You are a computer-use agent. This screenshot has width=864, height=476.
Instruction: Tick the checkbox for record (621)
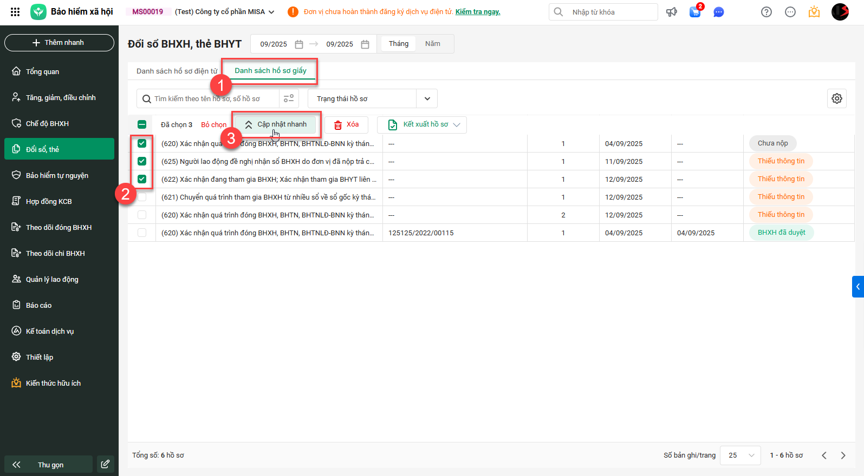tap(142, 197)
